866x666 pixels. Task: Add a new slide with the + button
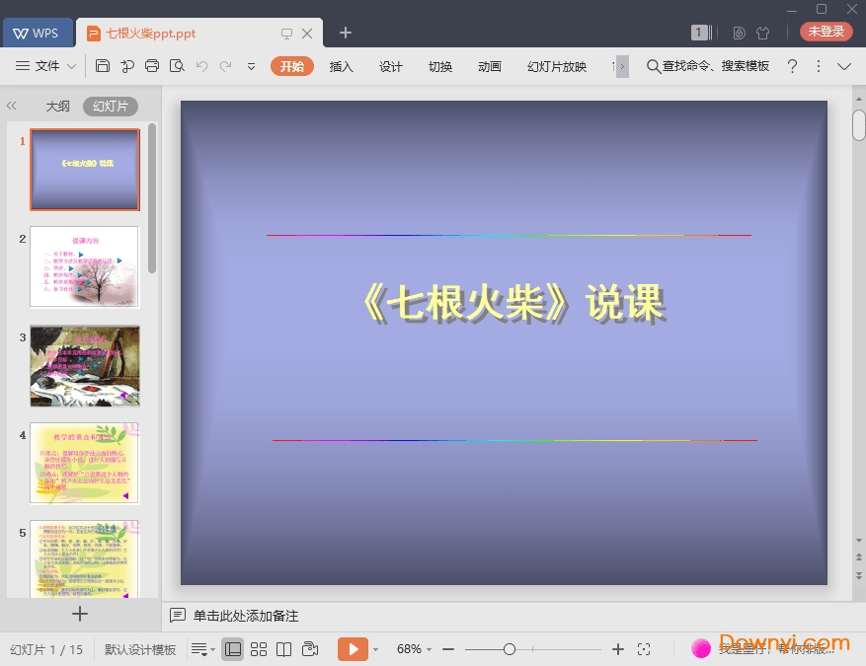pos(79,614)
